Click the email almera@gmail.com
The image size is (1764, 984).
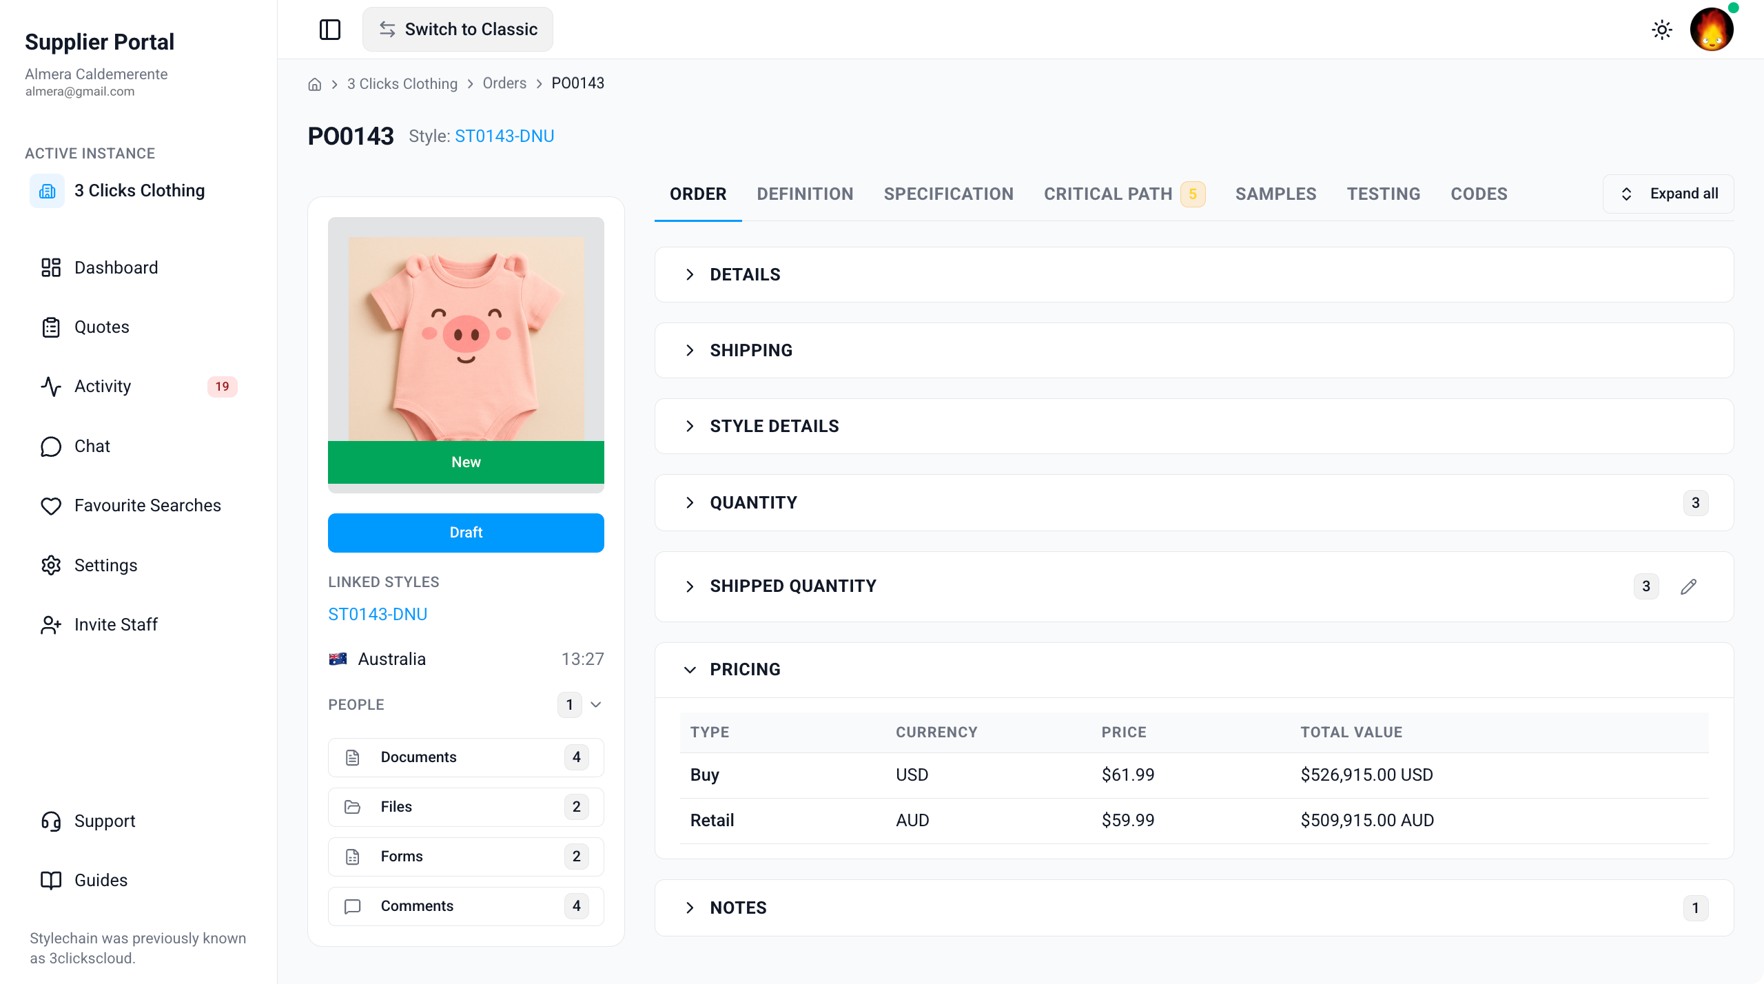pos(80,92)
